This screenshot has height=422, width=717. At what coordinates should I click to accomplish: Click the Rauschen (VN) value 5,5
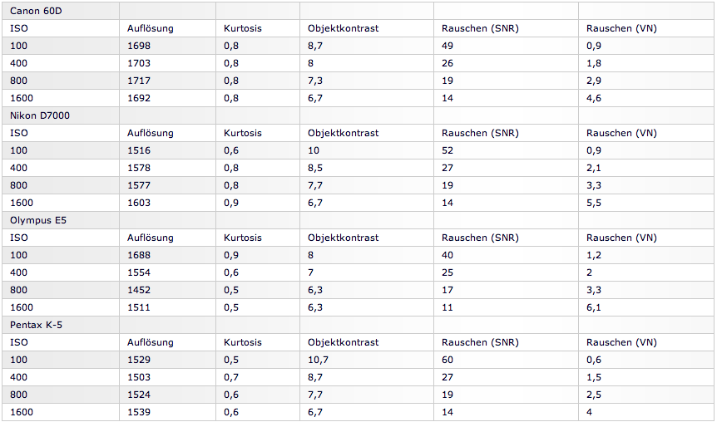click(594, 203)
